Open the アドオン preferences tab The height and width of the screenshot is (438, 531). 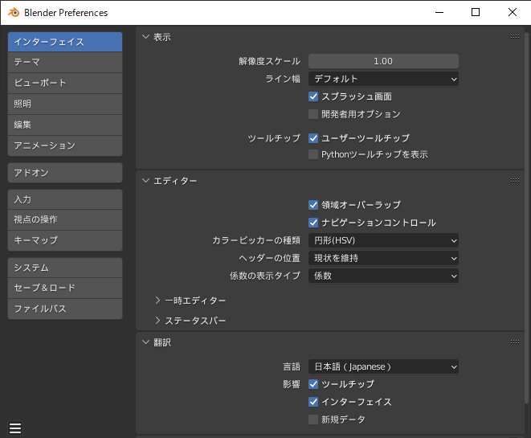[65, 173]
